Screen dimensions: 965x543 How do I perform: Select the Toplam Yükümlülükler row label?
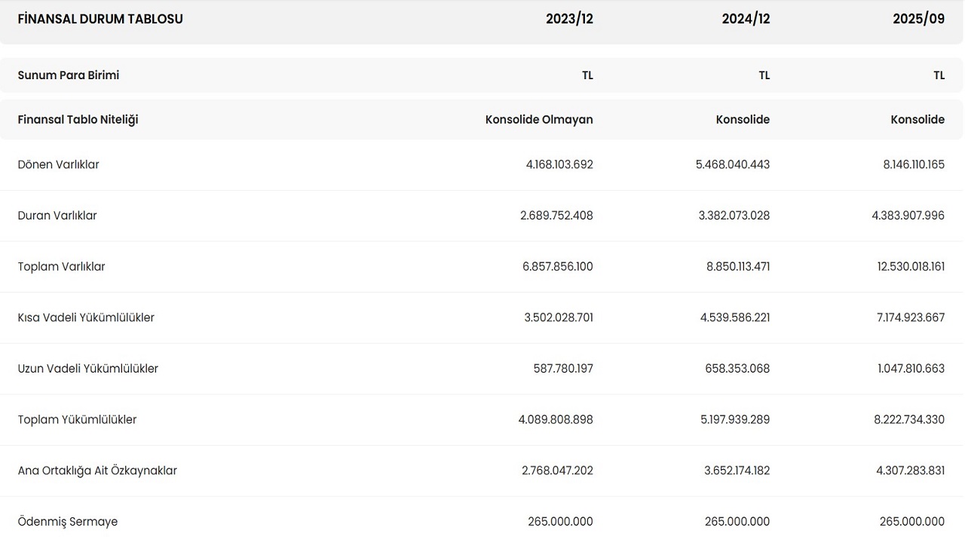(77, 419)
